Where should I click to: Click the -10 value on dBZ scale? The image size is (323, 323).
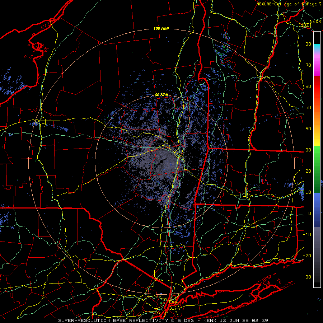pyautogui.click(x=307, y=235)
